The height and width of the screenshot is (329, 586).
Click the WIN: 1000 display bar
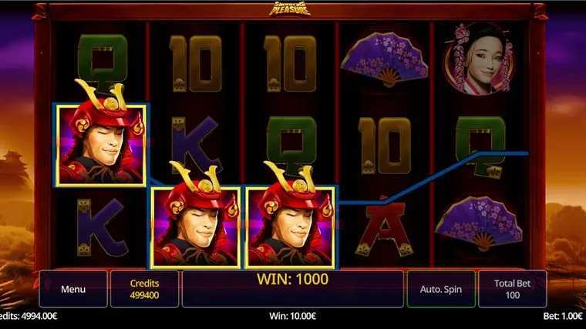(x=293, y=289)
